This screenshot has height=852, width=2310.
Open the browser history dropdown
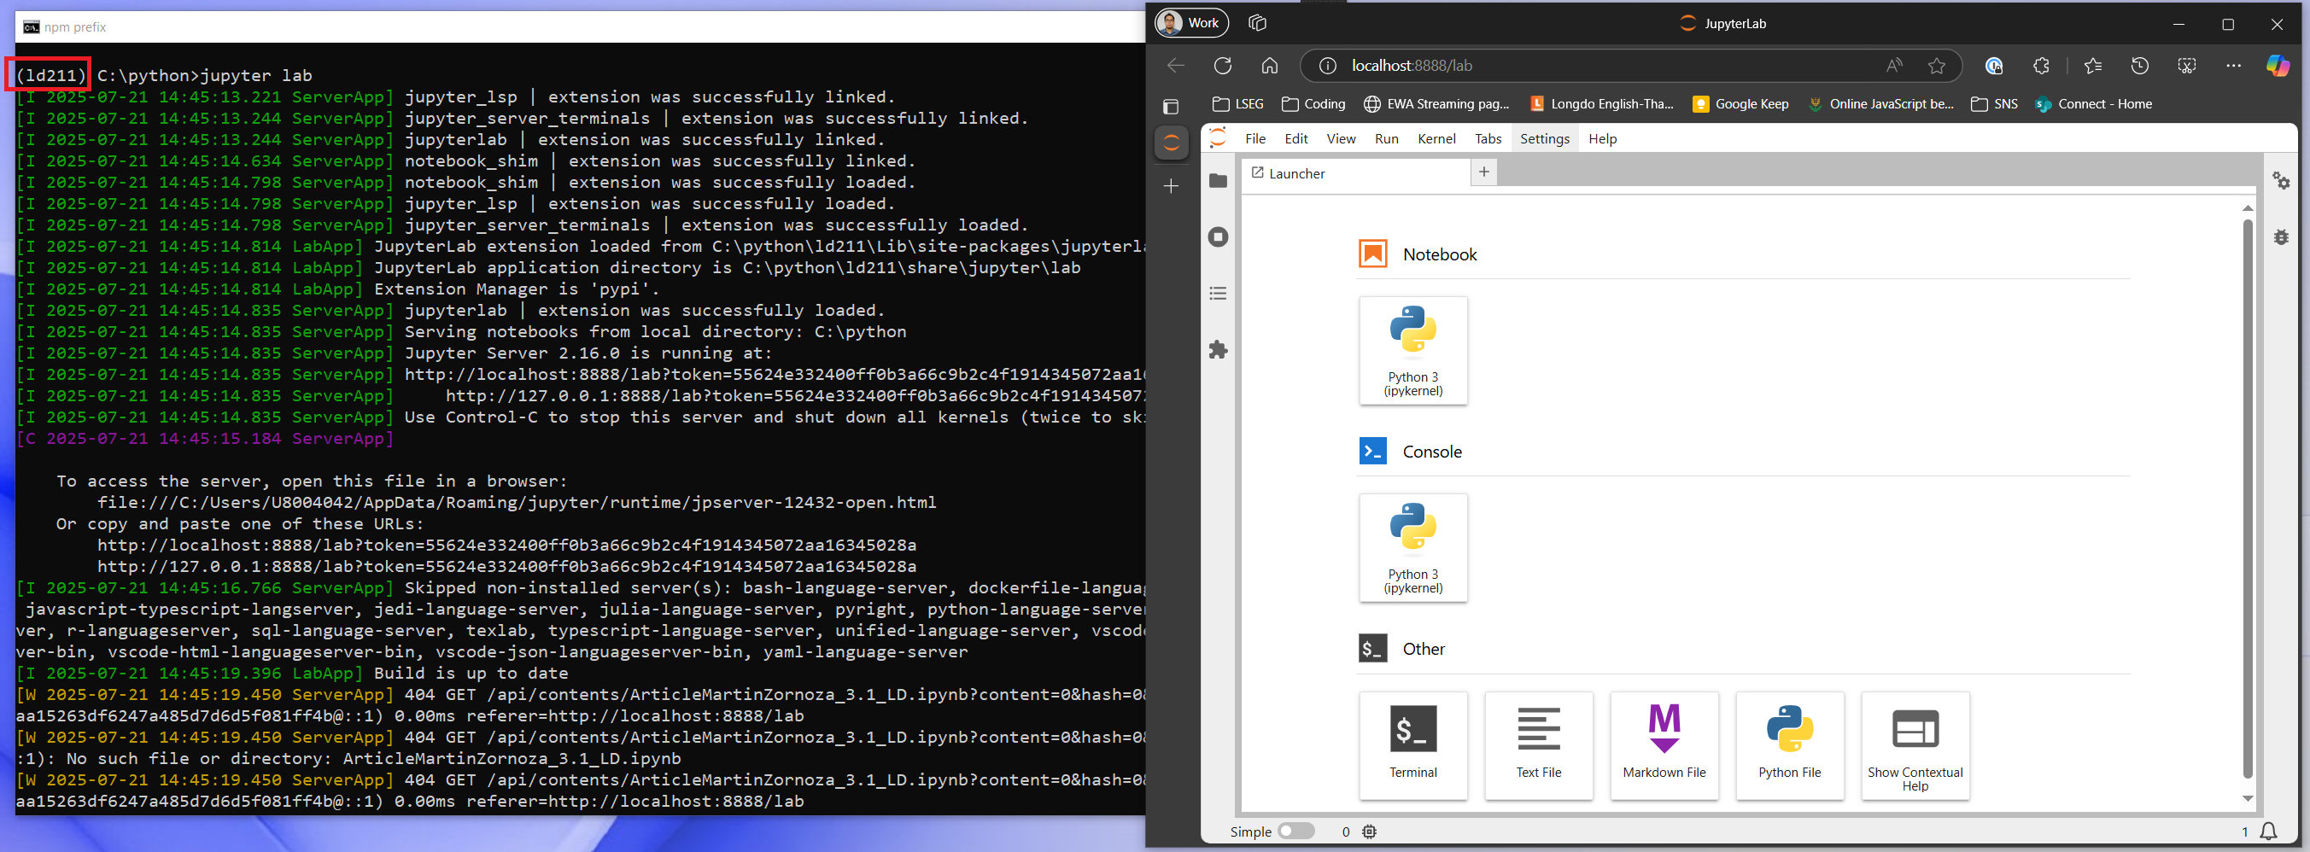coord(2141,66)
